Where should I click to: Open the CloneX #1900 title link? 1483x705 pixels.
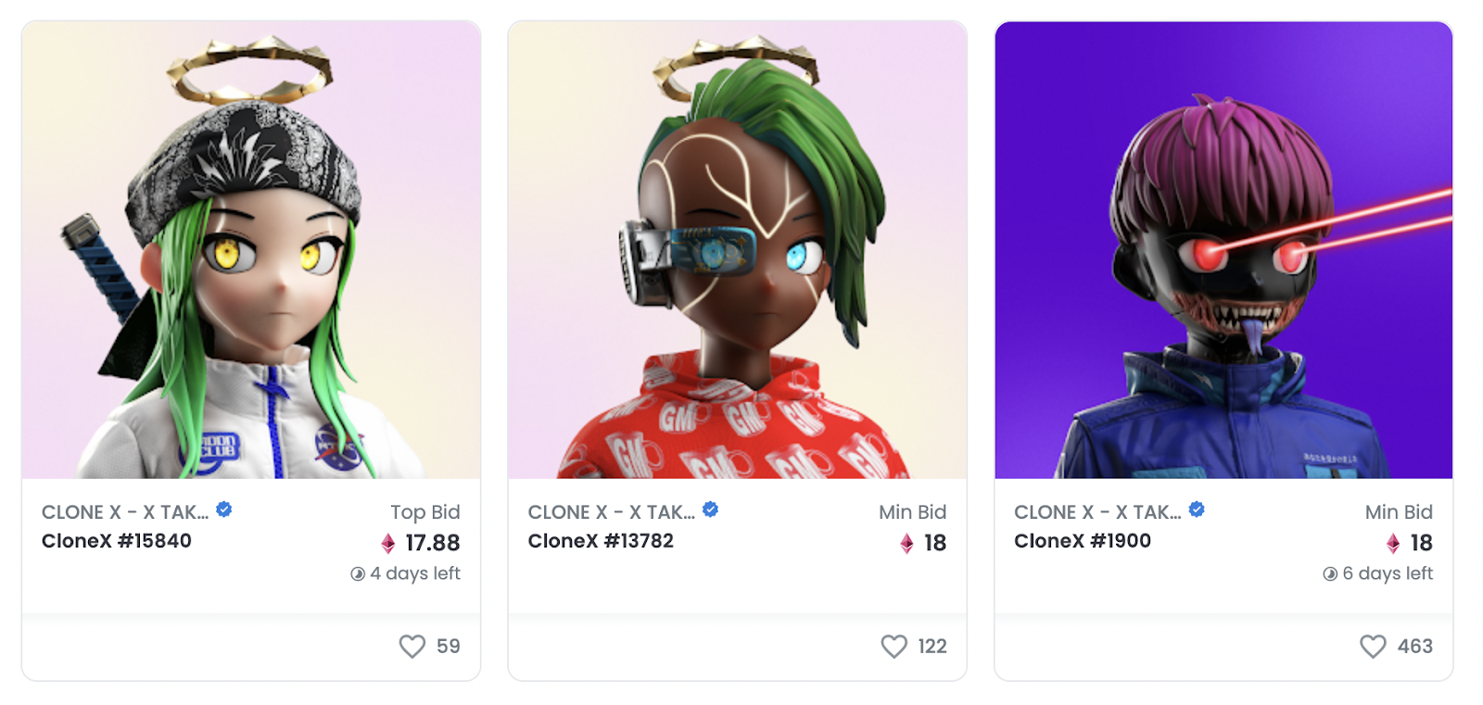(x=1083, y=541)
